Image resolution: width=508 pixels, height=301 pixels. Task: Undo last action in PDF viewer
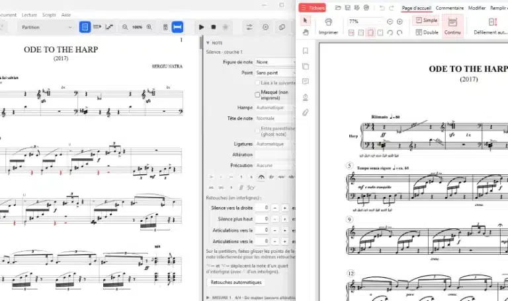tap(382, 8)
